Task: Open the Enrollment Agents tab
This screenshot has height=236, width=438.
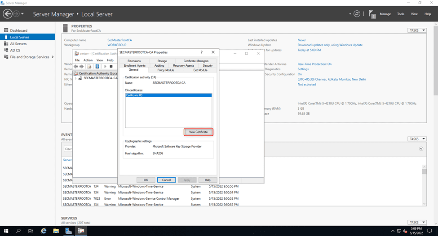Action: pos(135,66)
